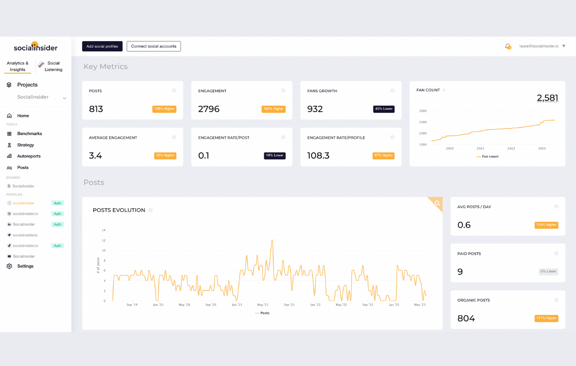Click YouTube icon of Socialinsider profile
The image size is (576, 366).
[9, 256]
